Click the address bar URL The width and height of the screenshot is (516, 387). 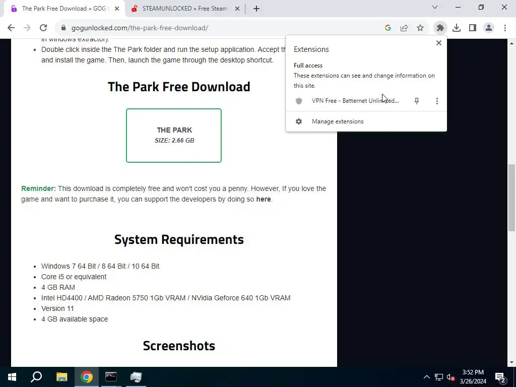point(140,28)
